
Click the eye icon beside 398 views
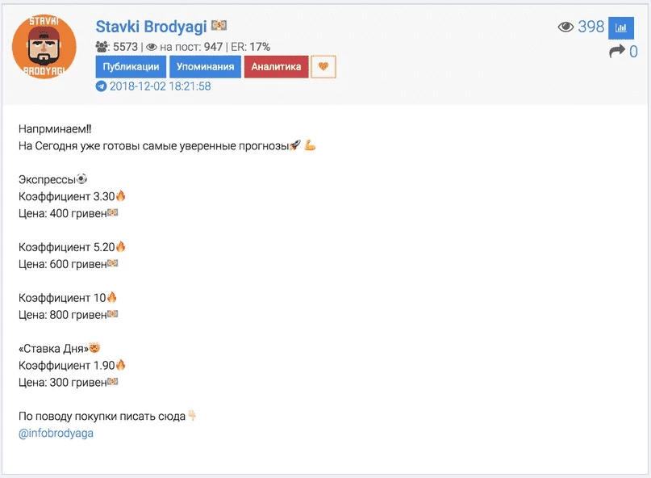tap(565, 27)
